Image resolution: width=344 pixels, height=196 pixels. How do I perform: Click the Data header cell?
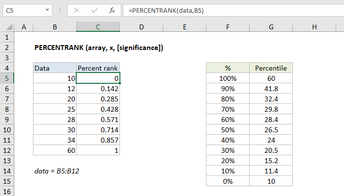[55, 68]
